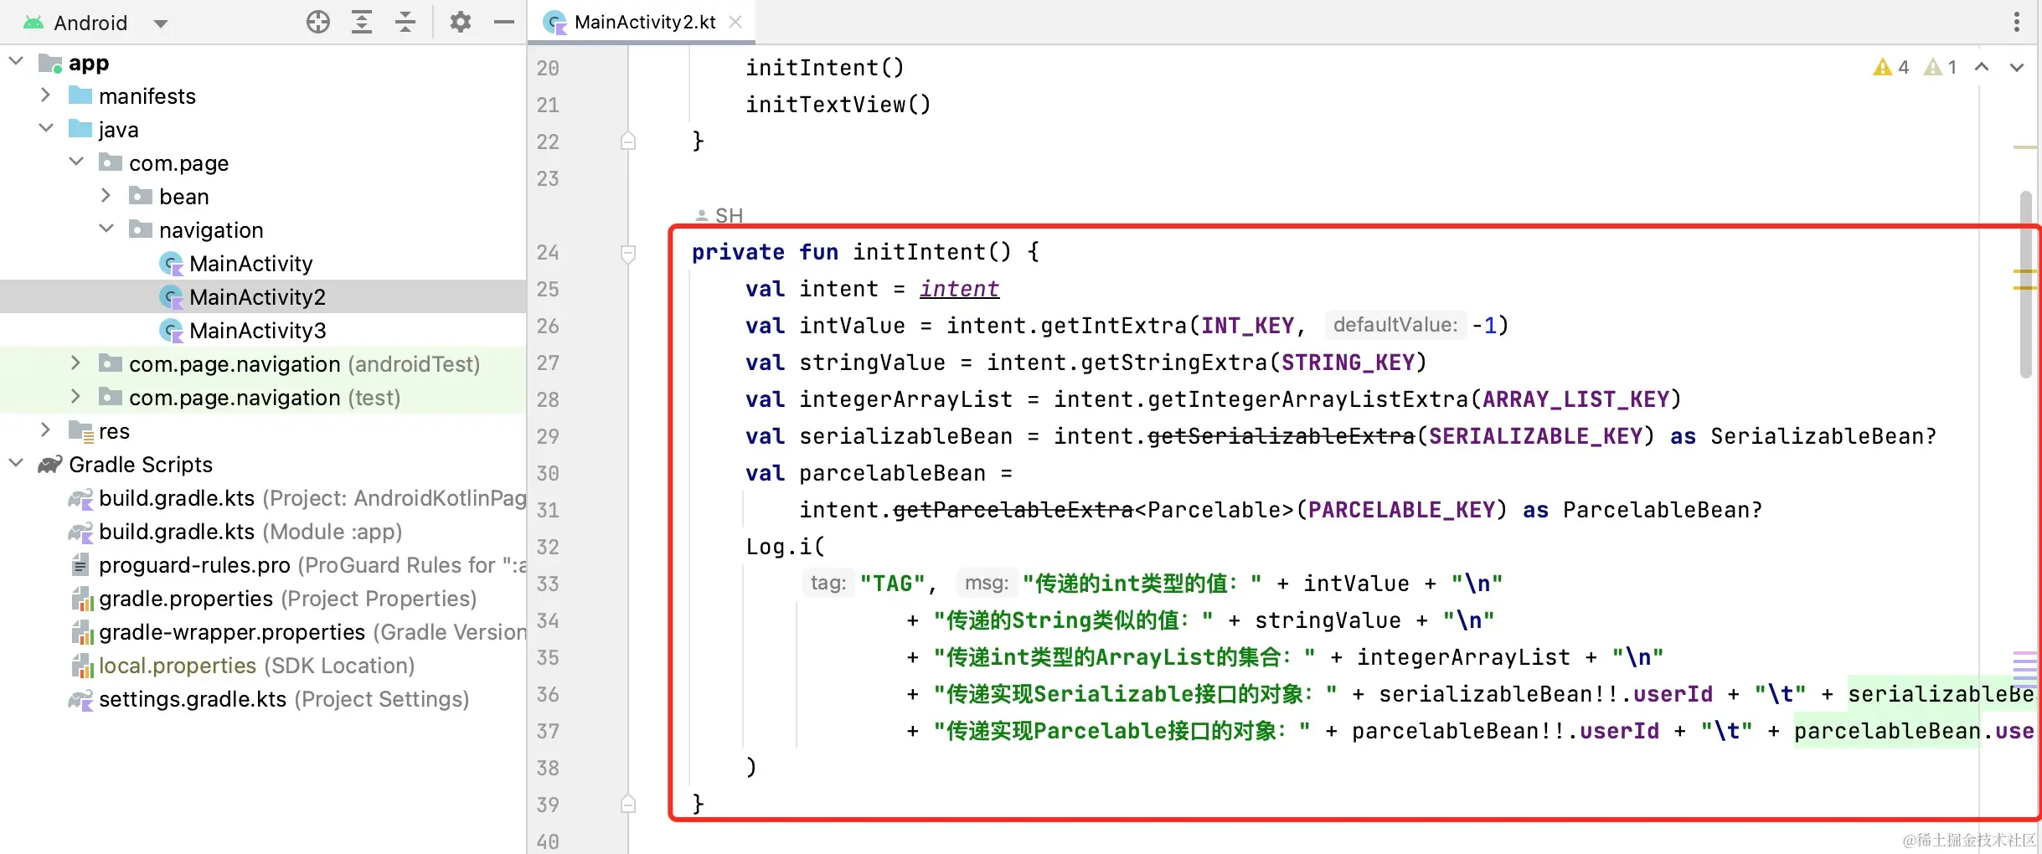Click the defaultValue: parameter hint
2042x854 pixels.
point(1395,325)
